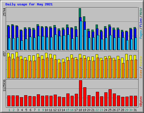Click day 23 on the x-axis
Image resolution: width=144 pixels, height=113 pixels.
point(101,110)
